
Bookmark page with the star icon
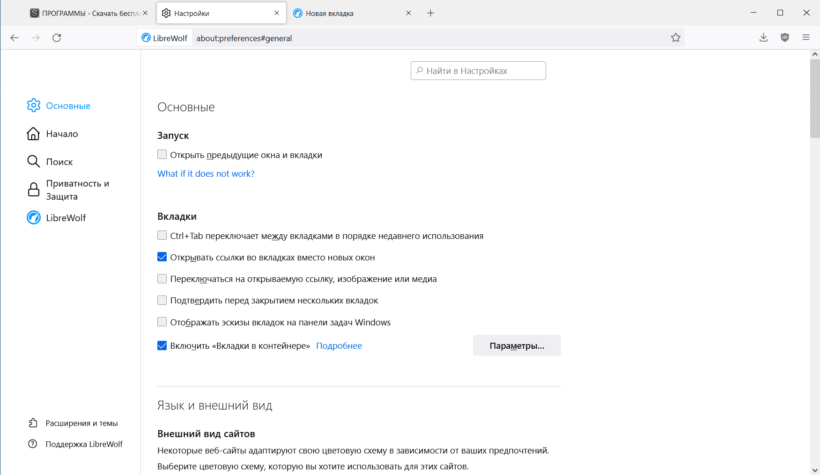(x=675, y=38)
